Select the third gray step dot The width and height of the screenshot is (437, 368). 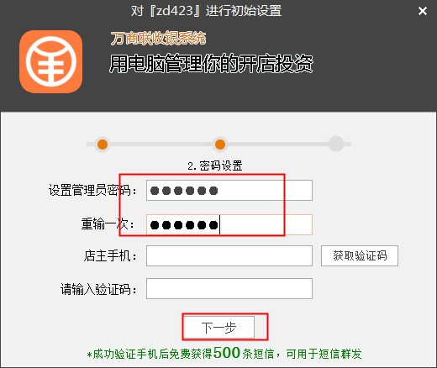(336, 144)
